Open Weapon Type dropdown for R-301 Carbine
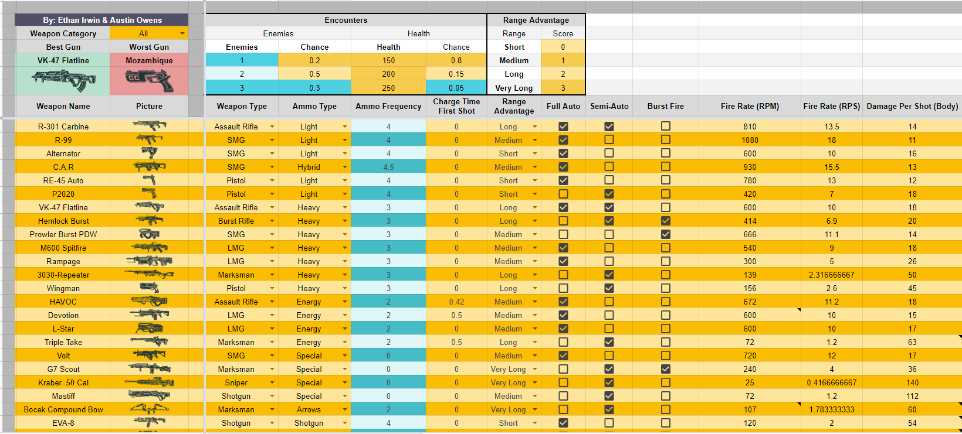Viewport: 962px width, 434px height. 272,127
